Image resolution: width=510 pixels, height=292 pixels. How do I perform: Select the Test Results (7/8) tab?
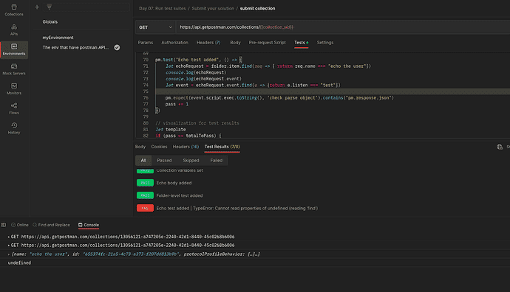pyautogui.click(x=222, y=147)
